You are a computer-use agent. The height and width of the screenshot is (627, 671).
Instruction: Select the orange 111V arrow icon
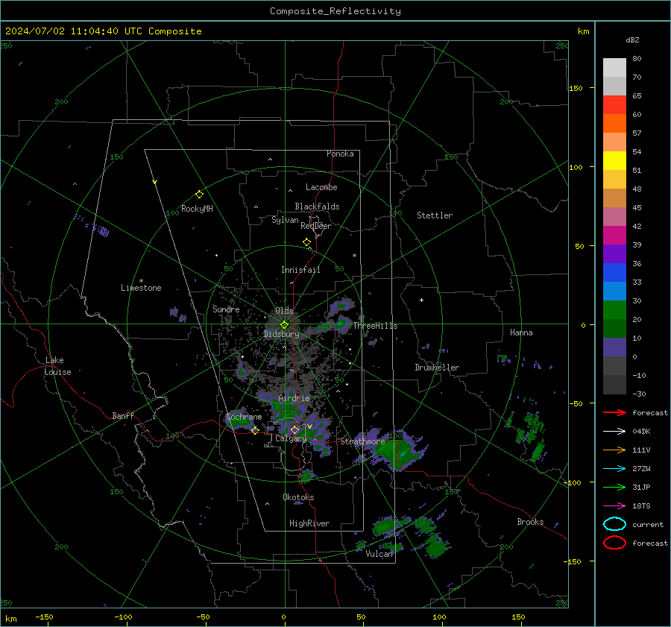[x=614, y=450]
